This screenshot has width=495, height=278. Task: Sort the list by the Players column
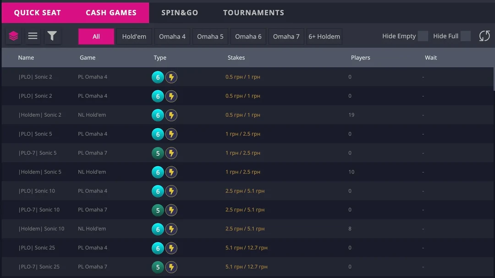(360, 58)
